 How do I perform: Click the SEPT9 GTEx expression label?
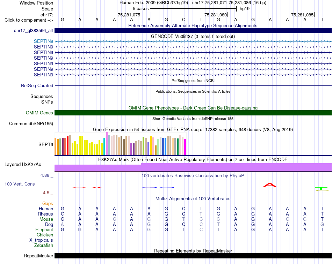point(45,145)
